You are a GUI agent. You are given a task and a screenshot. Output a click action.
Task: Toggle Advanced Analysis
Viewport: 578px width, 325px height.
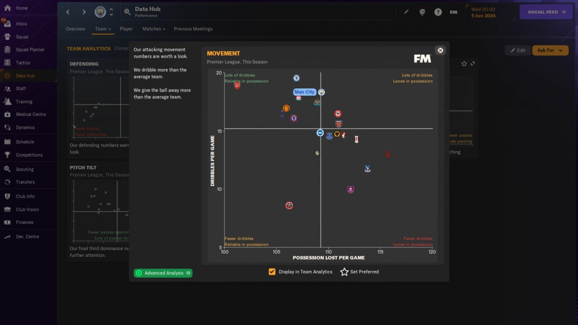coord(163,273)
